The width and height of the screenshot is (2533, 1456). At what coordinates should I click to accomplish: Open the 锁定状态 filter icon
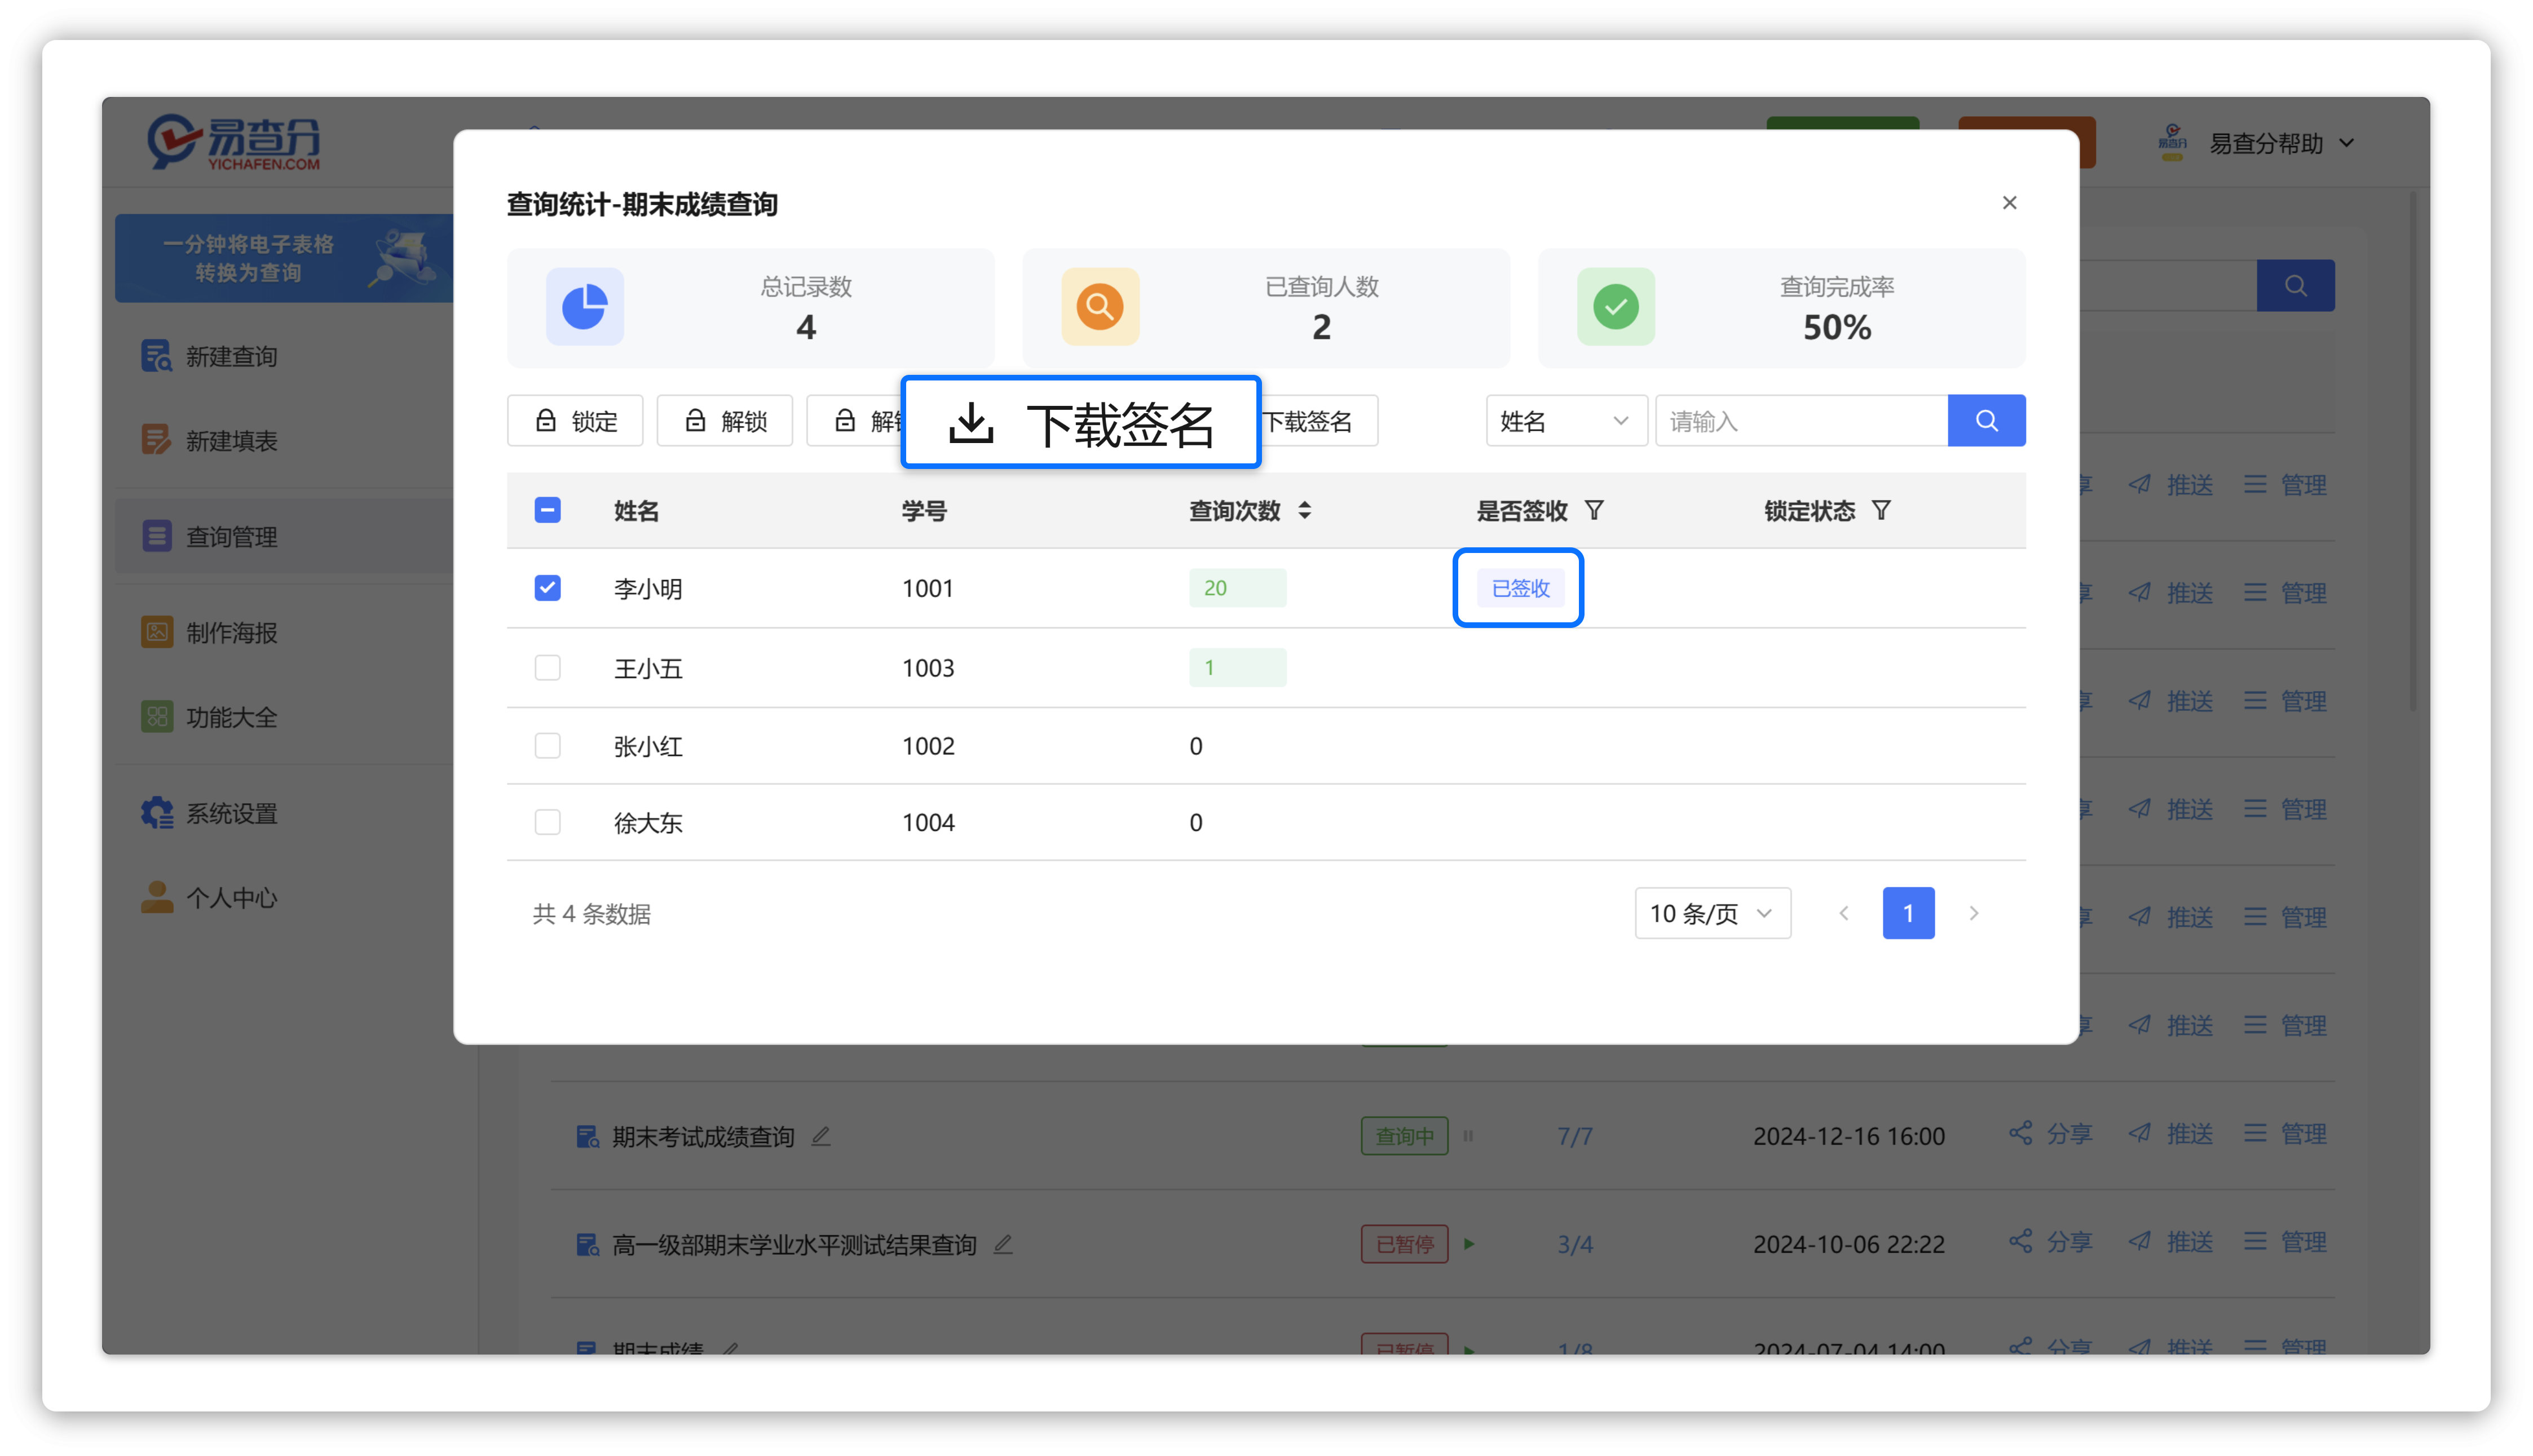(1882, 511)
